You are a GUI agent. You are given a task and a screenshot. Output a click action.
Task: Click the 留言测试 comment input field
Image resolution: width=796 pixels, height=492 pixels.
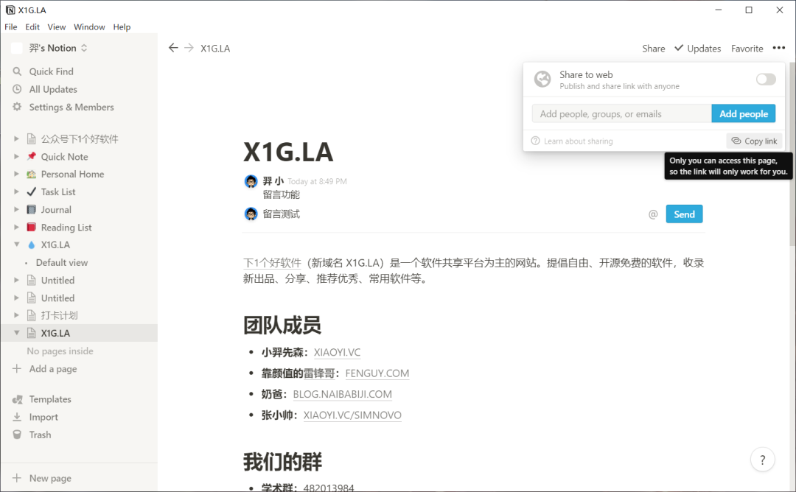pos(452,214)
